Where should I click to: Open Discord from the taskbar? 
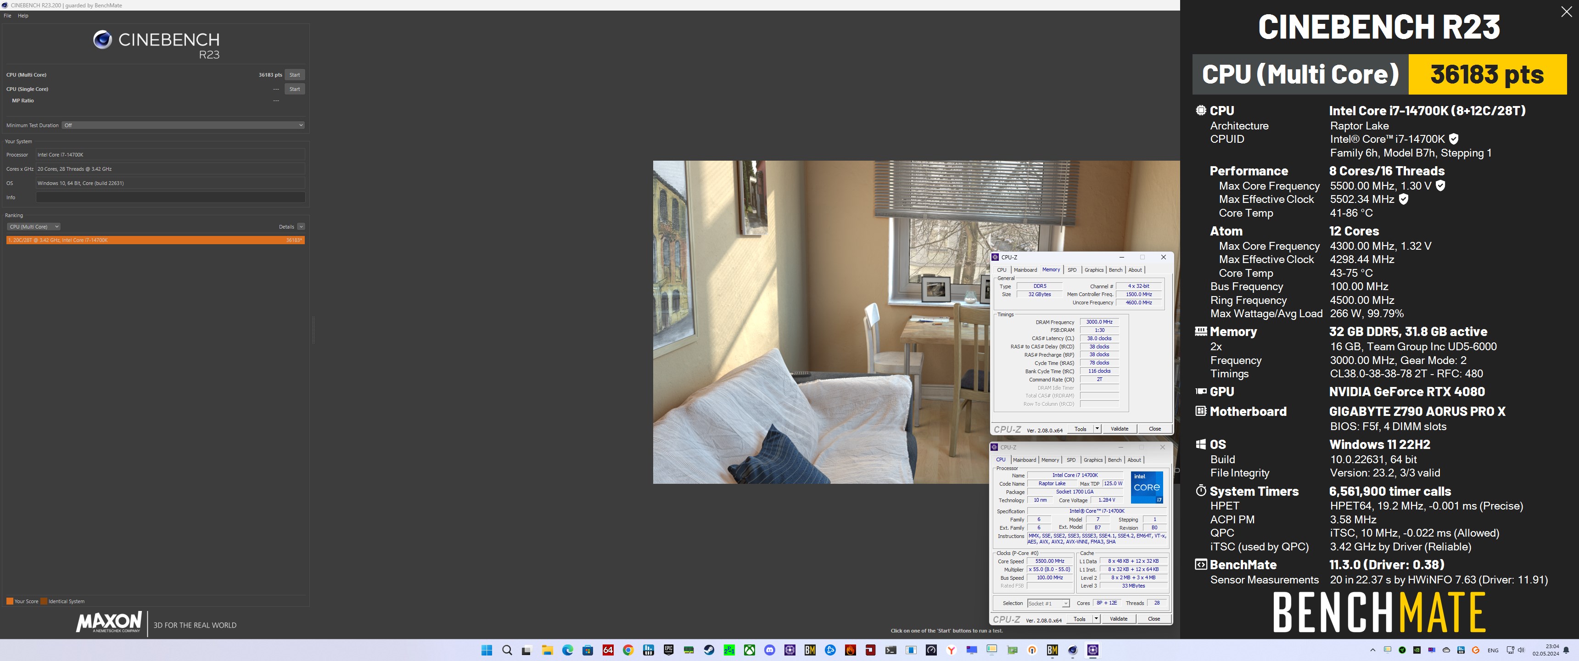click(770, 650)
